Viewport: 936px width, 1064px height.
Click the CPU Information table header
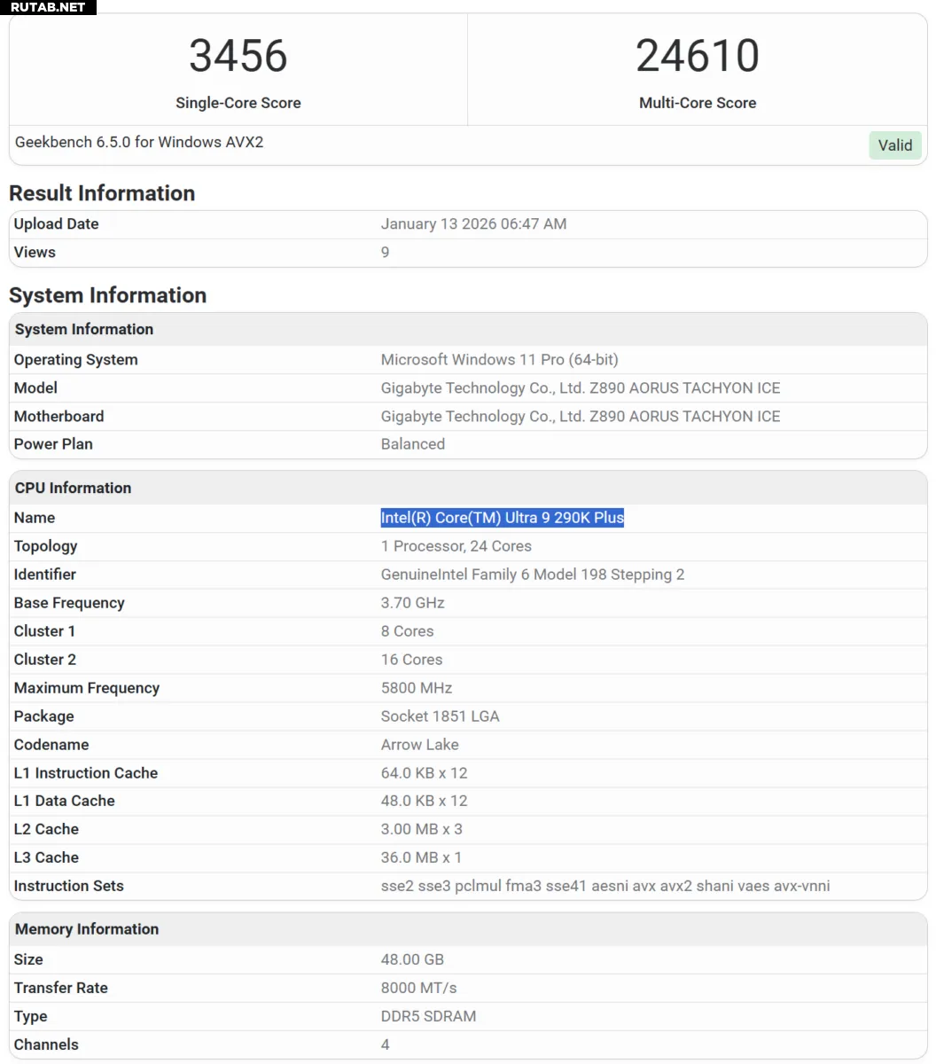point(73,488)
